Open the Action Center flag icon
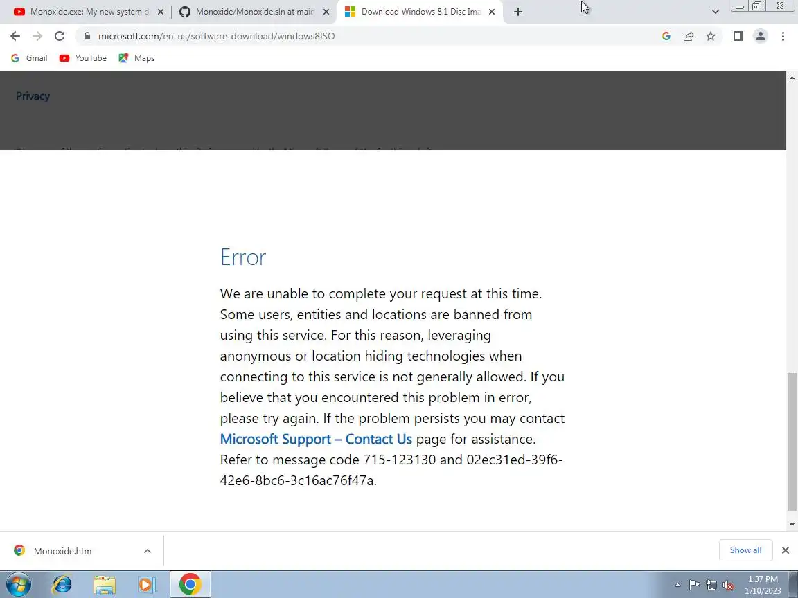 pos(694,586)
